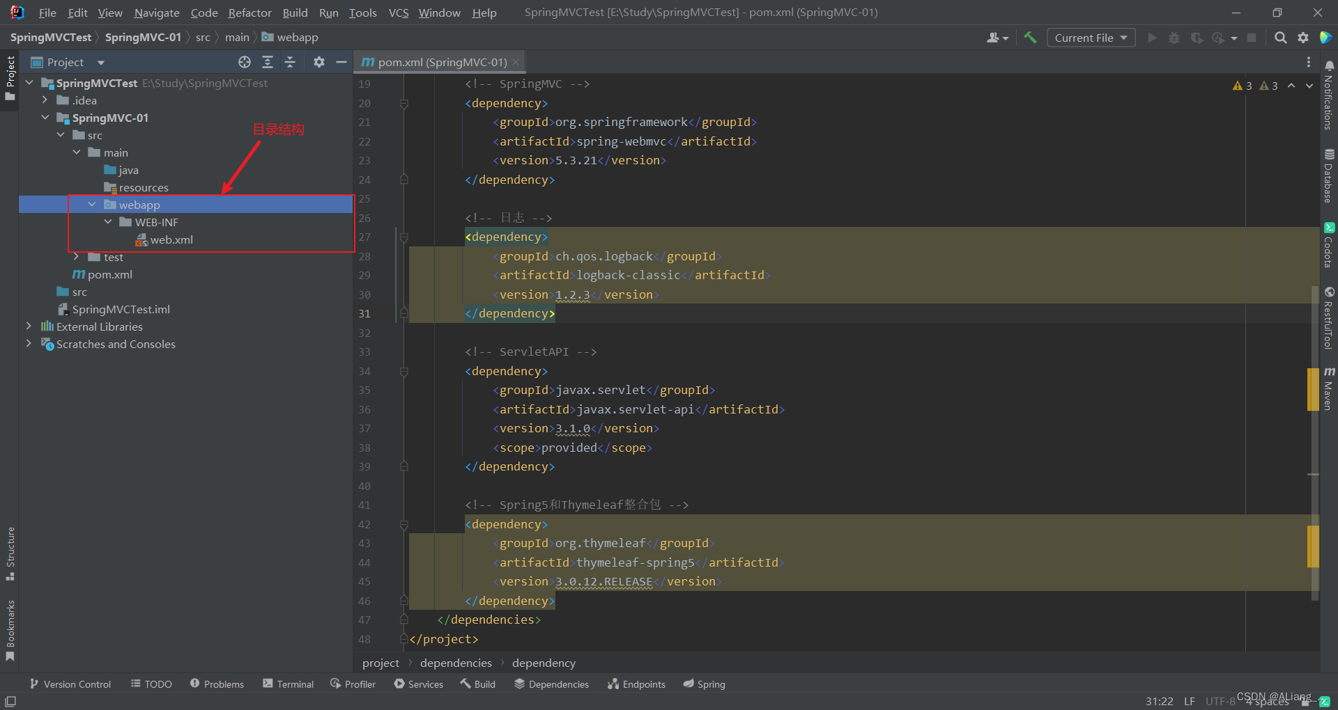
Task: Open the Version Control tool window
Action: (x=70, y=684)
